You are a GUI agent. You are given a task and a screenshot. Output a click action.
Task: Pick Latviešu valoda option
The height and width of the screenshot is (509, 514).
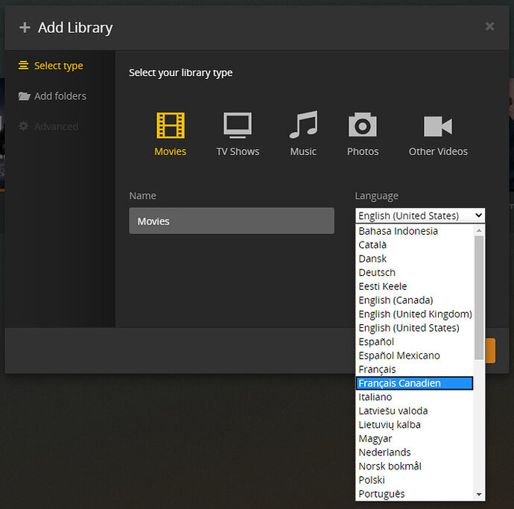414,411
